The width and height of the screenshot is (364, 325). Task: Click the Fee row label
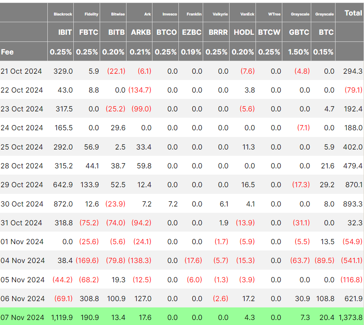coord(7,52)
